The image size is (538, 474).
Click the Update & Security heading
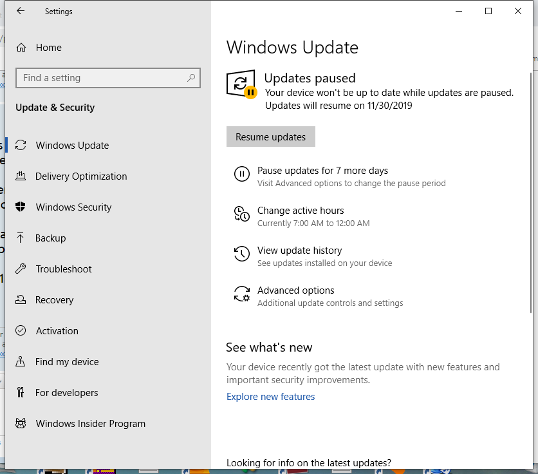click(x=55, y=108)
